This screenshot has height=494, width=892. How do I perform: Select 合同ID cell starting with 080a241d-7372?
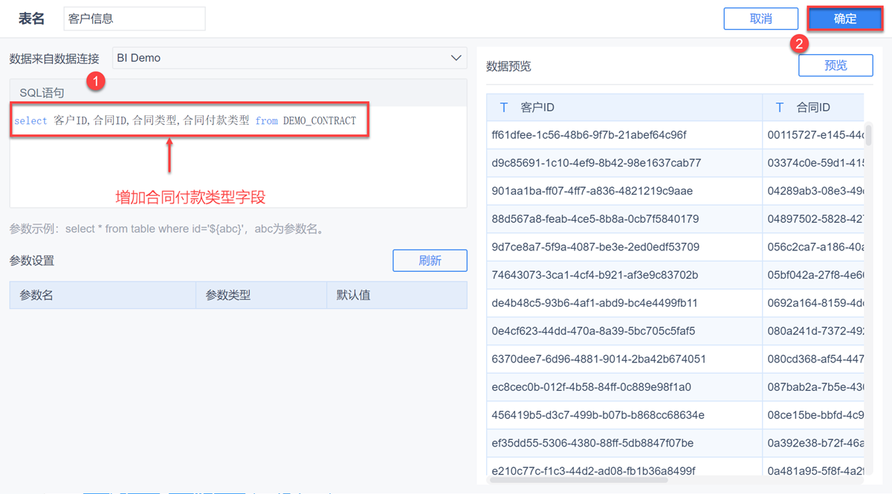tap(813, 331)
